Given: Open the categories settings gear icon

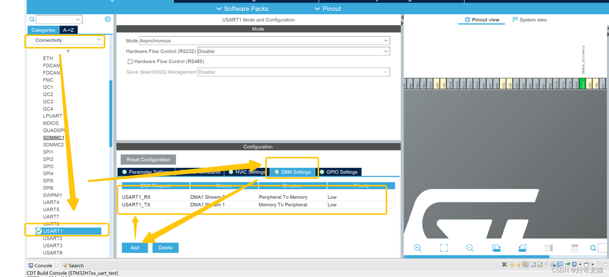Looking at the screenshot, I should point(108,19).
